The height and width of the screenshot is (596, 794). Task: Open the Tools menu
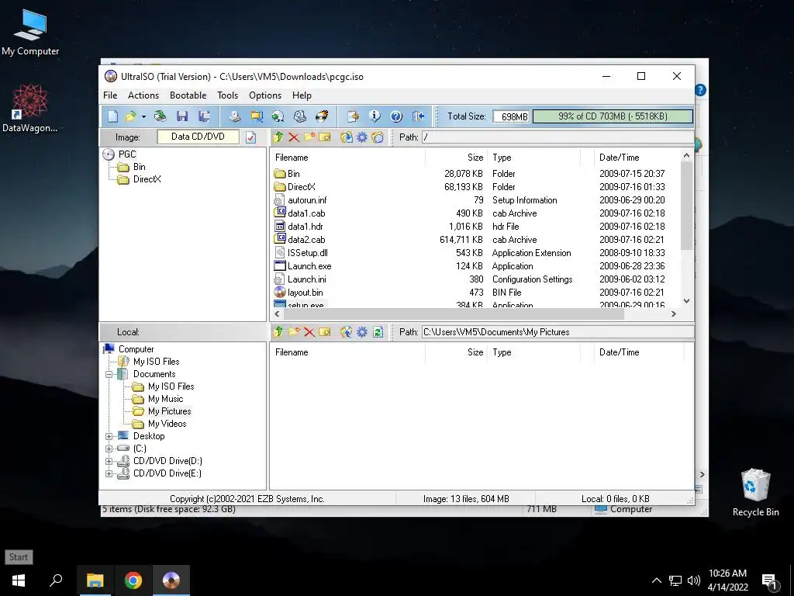(x=227, y=95)
